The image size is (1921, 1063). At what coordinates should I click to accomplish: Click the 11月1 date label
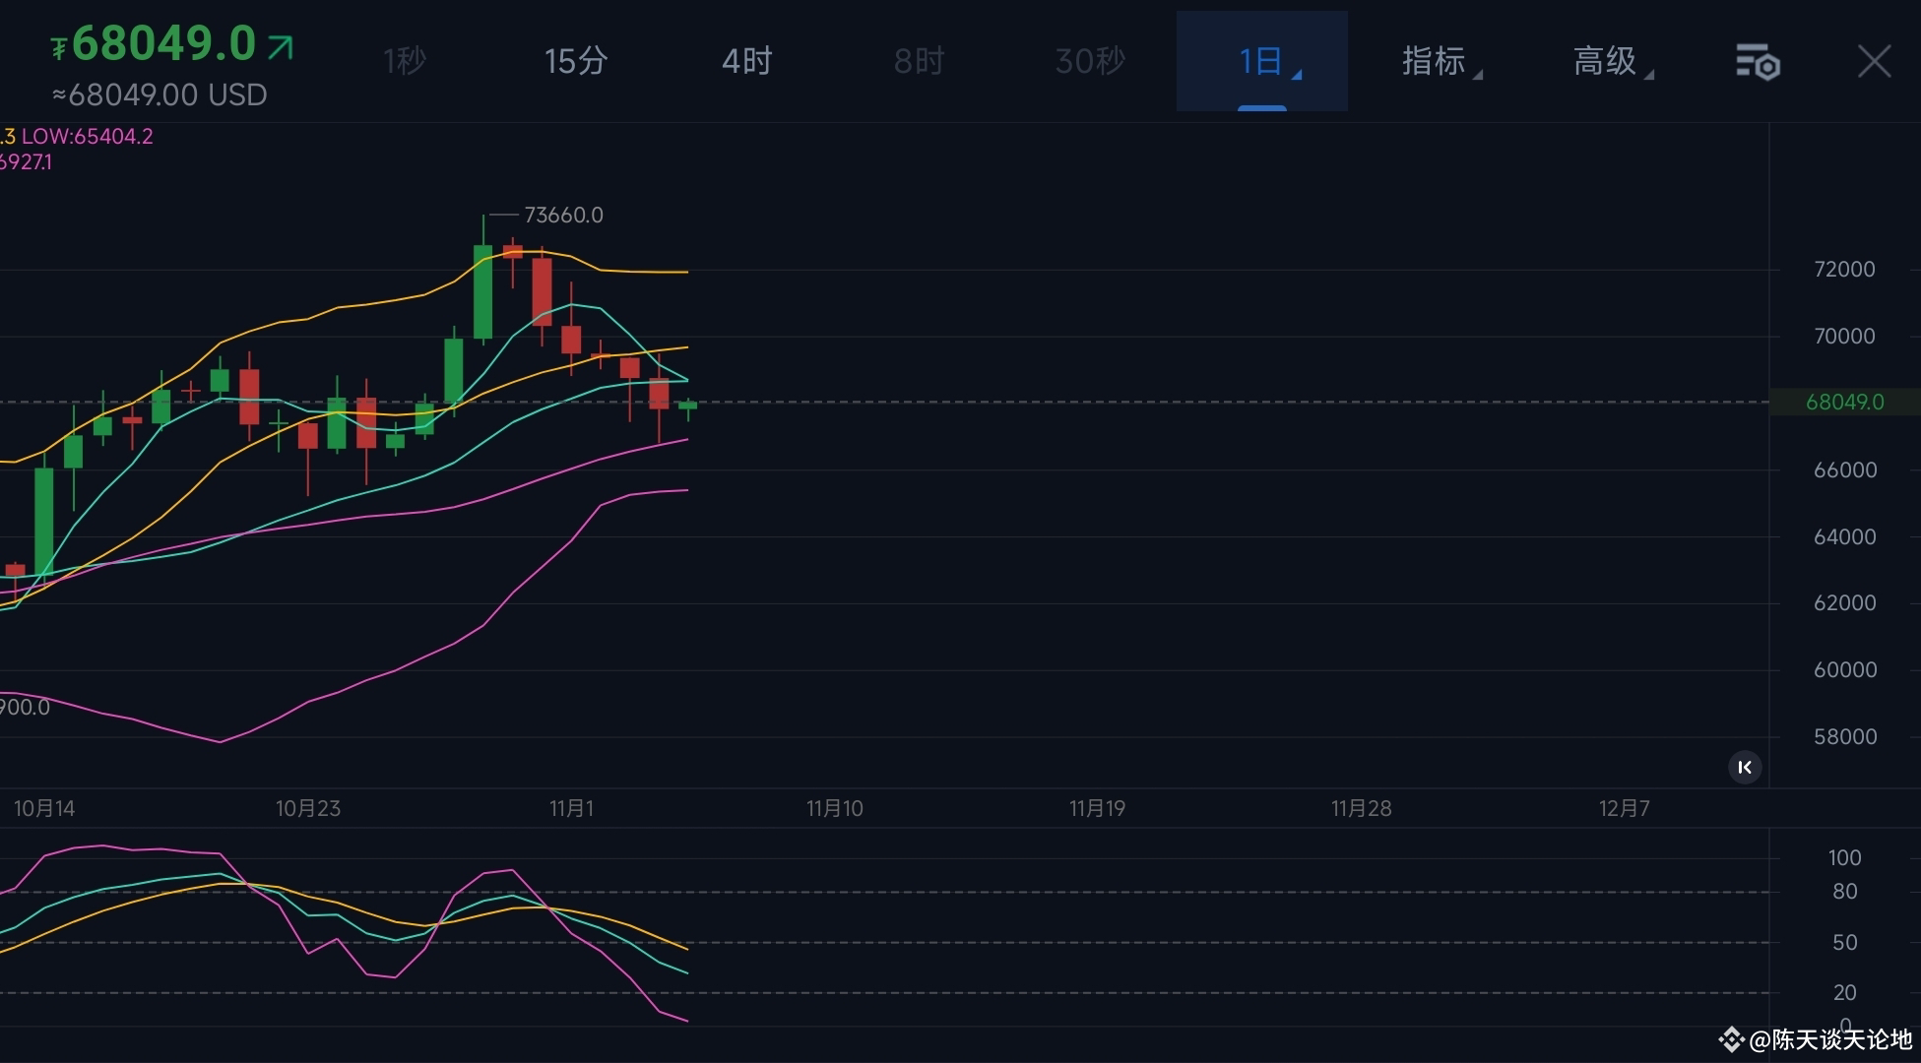click(572, 809)
